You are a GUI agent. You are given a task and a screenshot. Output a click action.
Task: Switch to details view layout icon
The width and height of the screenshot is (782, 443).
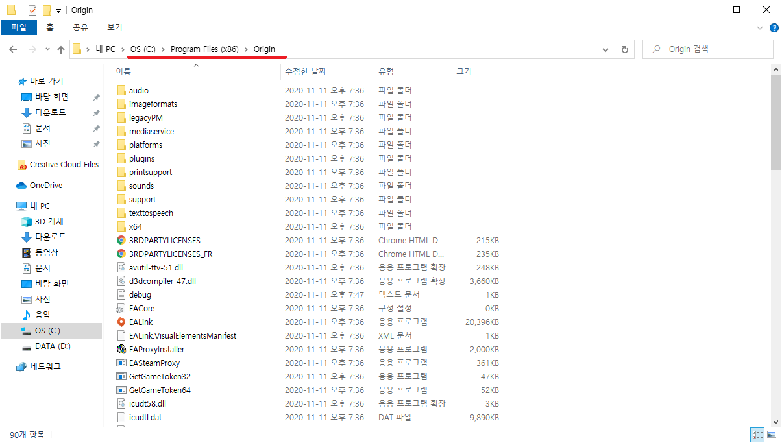click(x=757, y=435)
